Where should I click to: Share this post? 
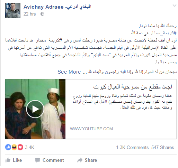click(x=87, y=160)
